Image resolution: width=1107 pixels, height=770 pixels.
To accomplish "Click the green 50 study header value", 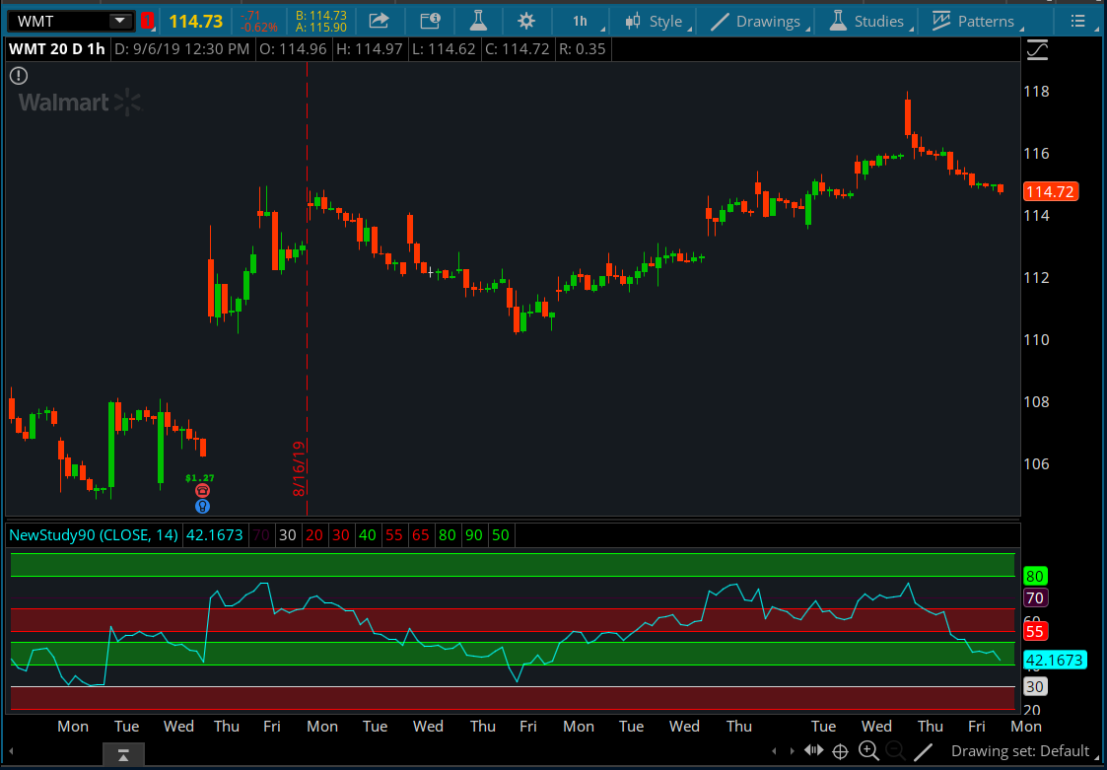I will click(500, 535).
